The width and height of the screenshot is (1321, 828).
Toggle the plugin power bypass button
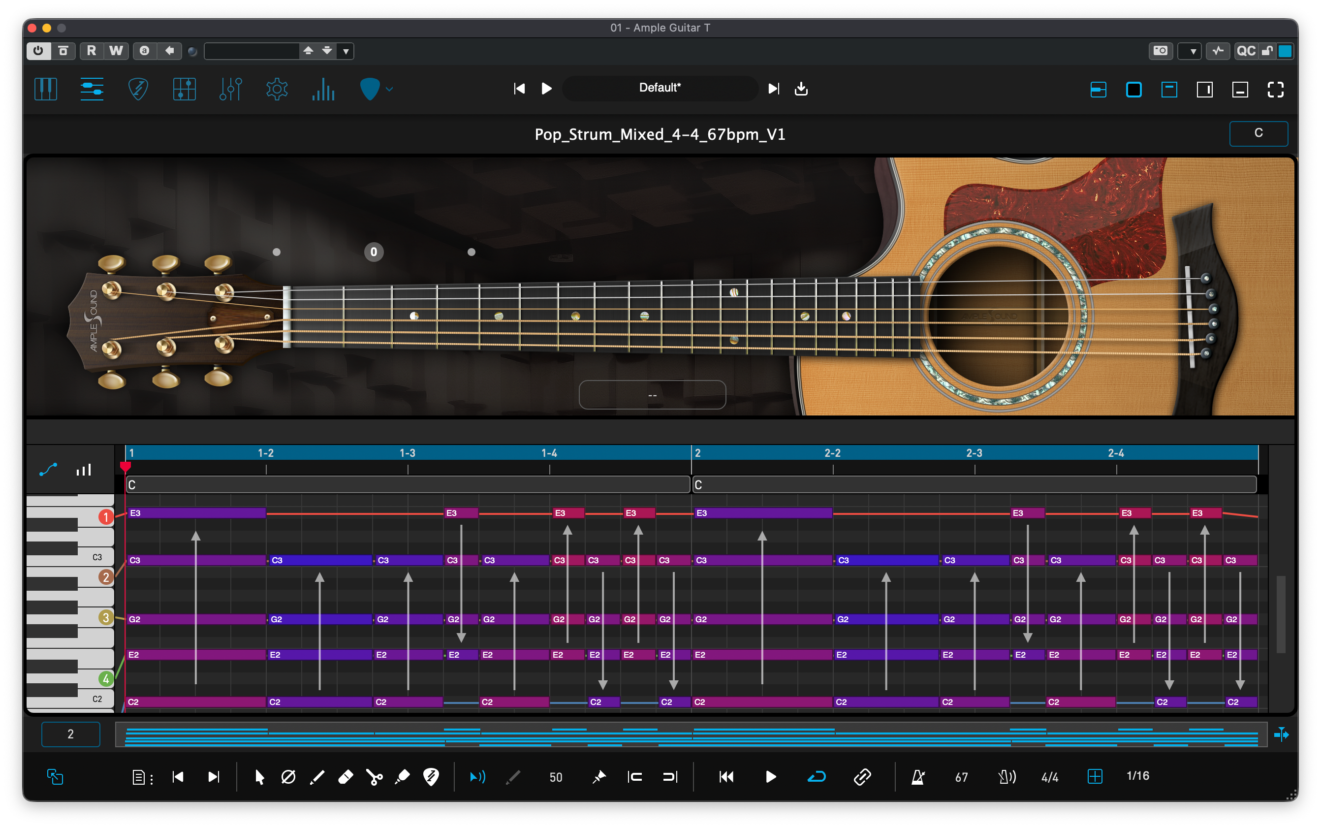(38, 51)
